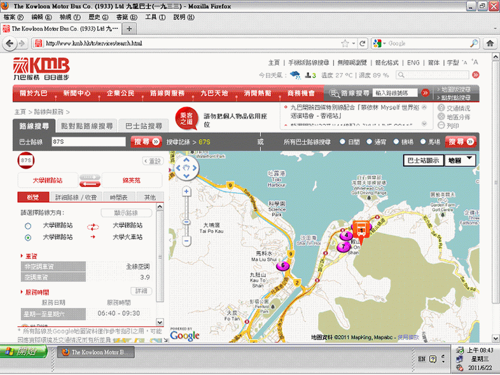Switch direction with the red left-arrow button

coord(90,184)
